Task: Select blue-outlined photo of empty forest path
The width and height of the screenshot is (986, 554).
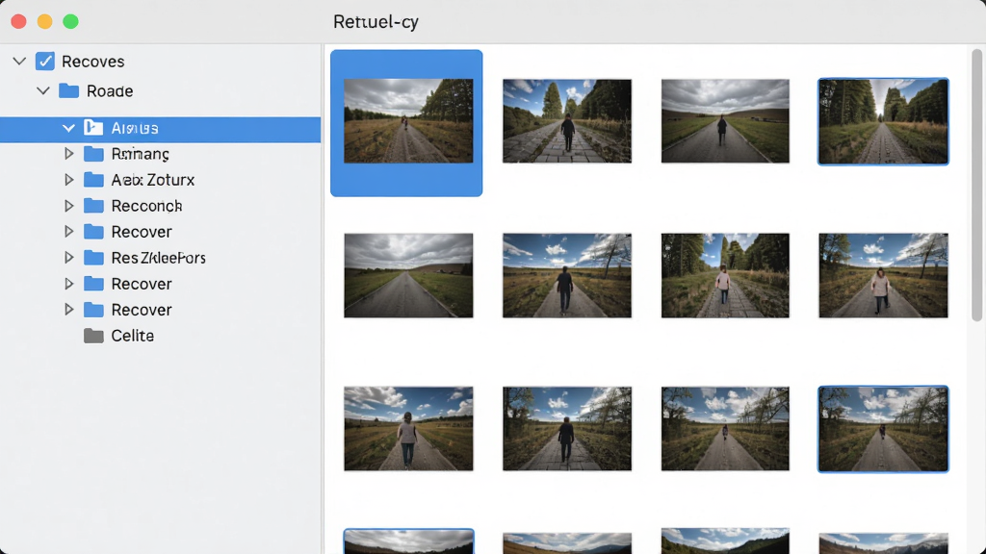Action: (x=883, y=121)
